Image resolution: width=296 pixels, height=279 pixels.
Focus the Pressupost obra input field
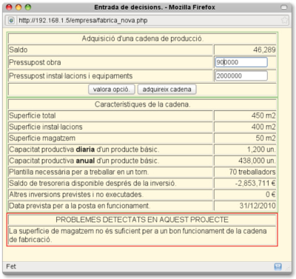pyautogui.click(x=241, y=62)
